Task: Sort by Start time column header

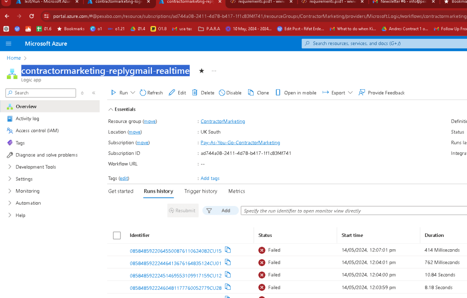Action: pyautogui.click(x=352, y=235)
